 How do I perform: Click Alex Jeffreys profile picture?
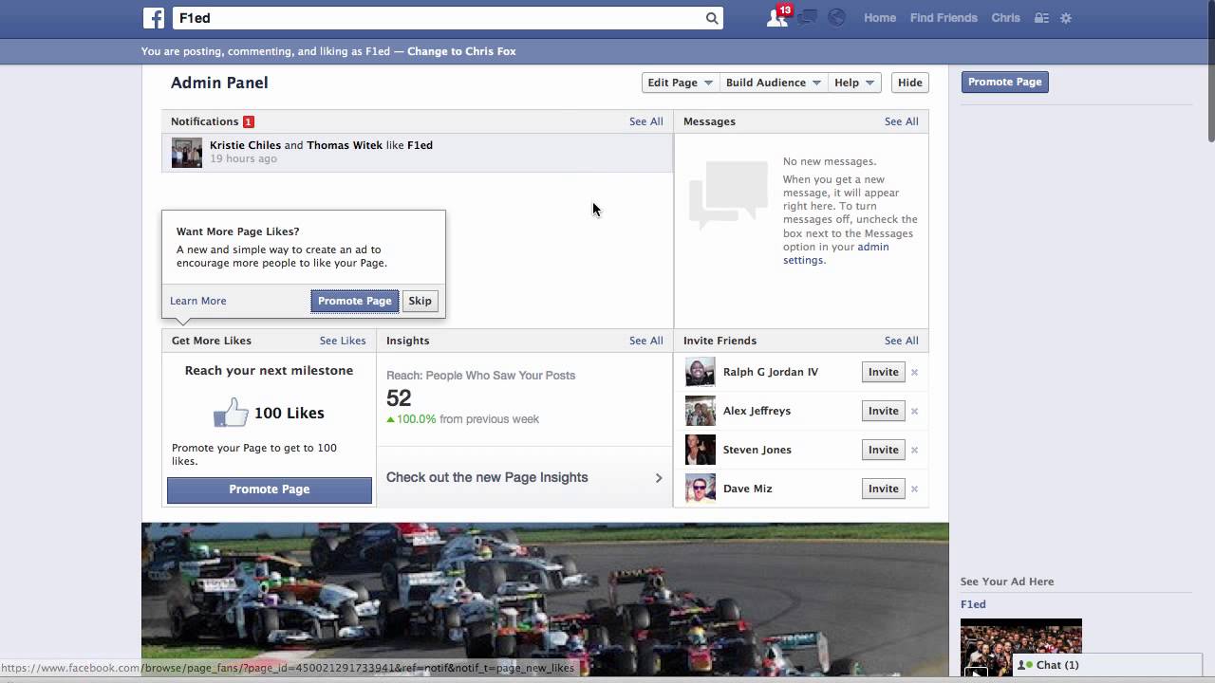(701, 411)
